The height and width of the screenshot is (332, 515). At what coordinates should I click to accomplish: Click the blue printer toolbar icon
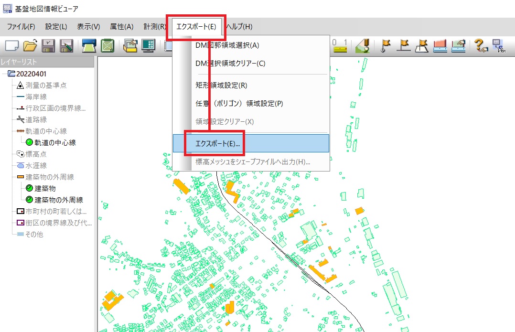coord(89,46)
